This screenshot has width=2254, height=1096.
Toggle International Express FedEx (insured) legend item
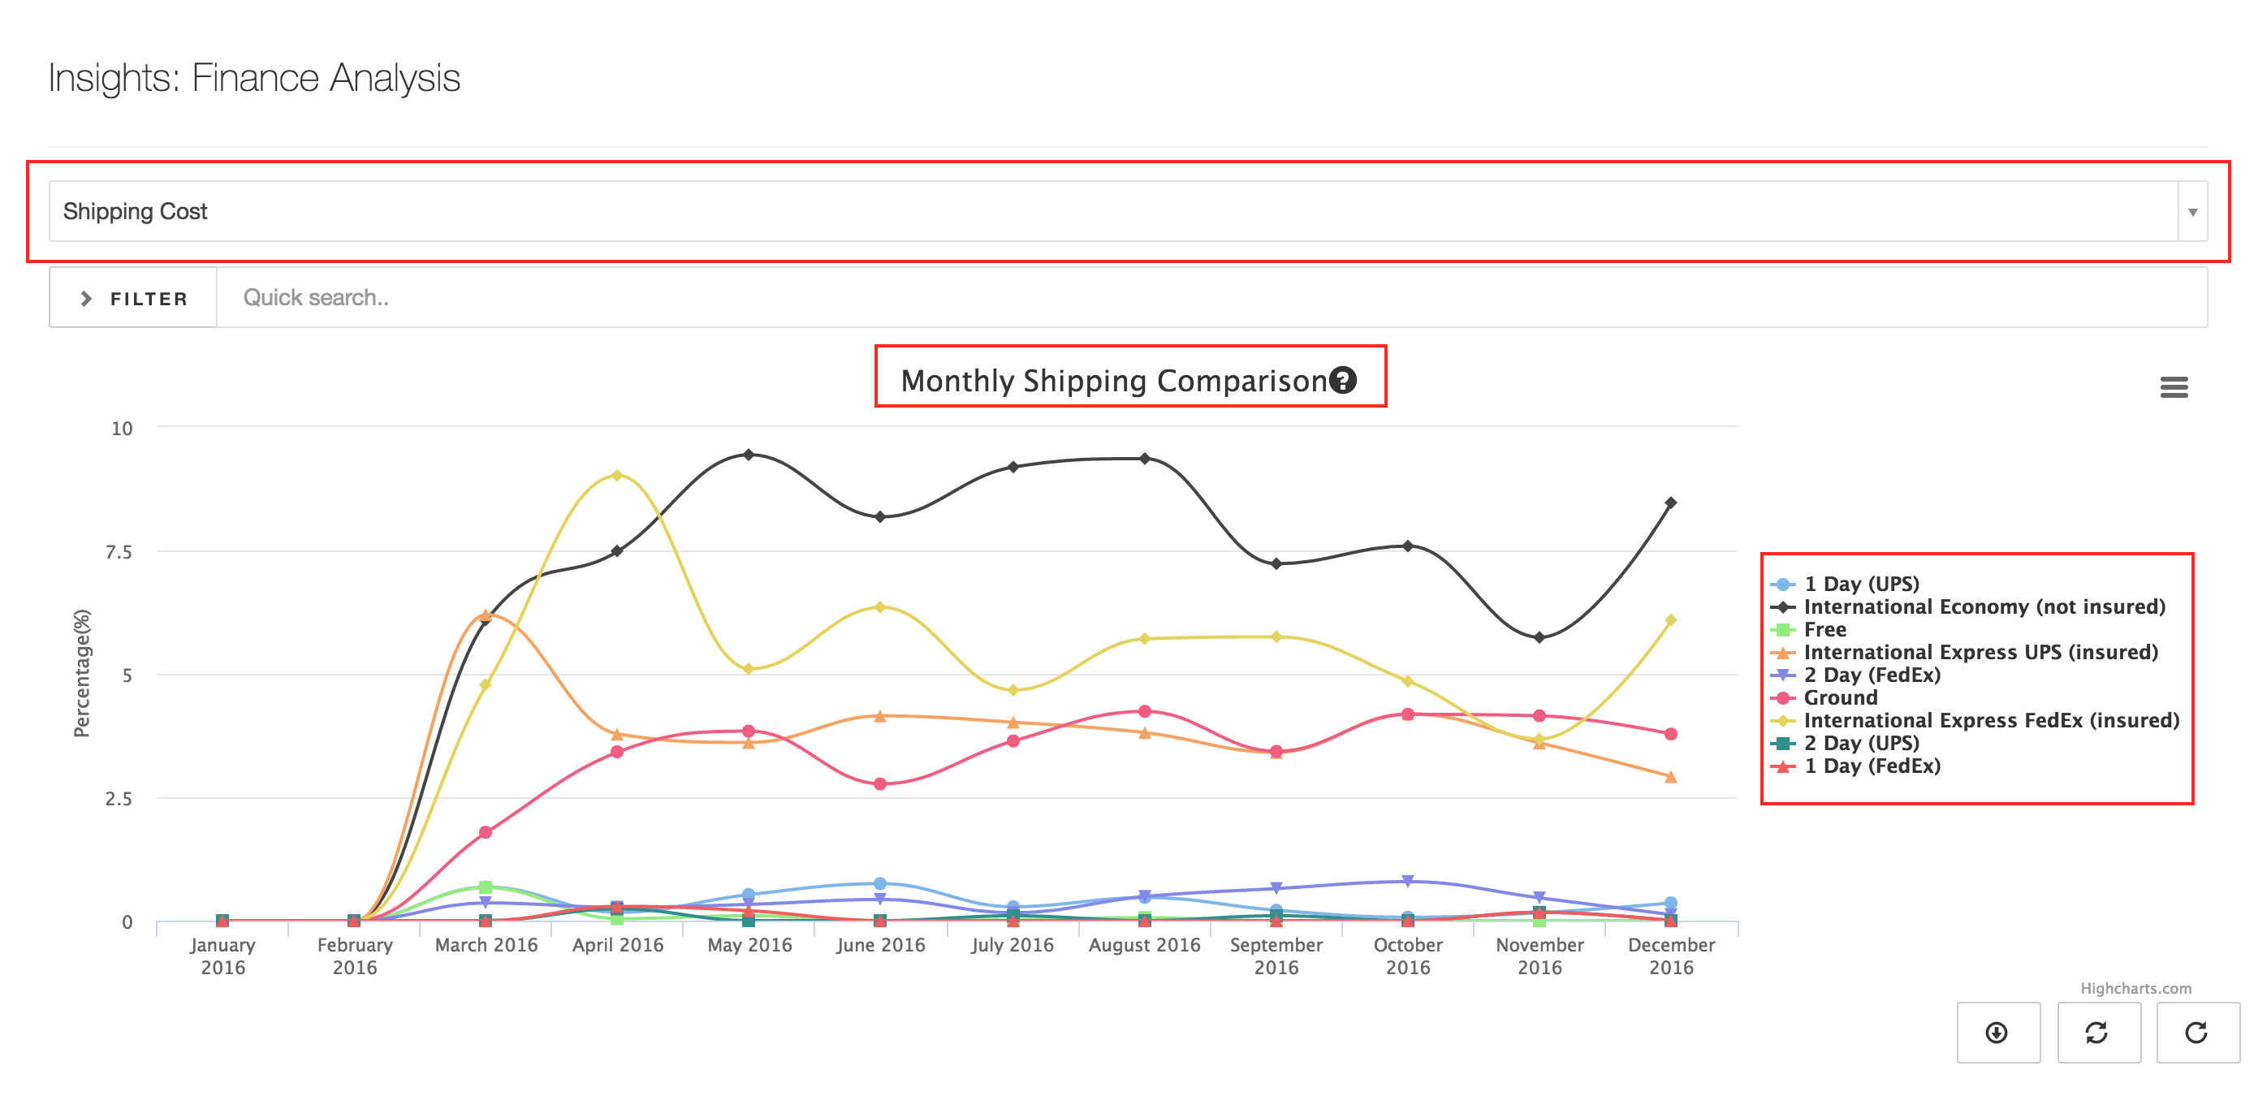click(1991, 720)
